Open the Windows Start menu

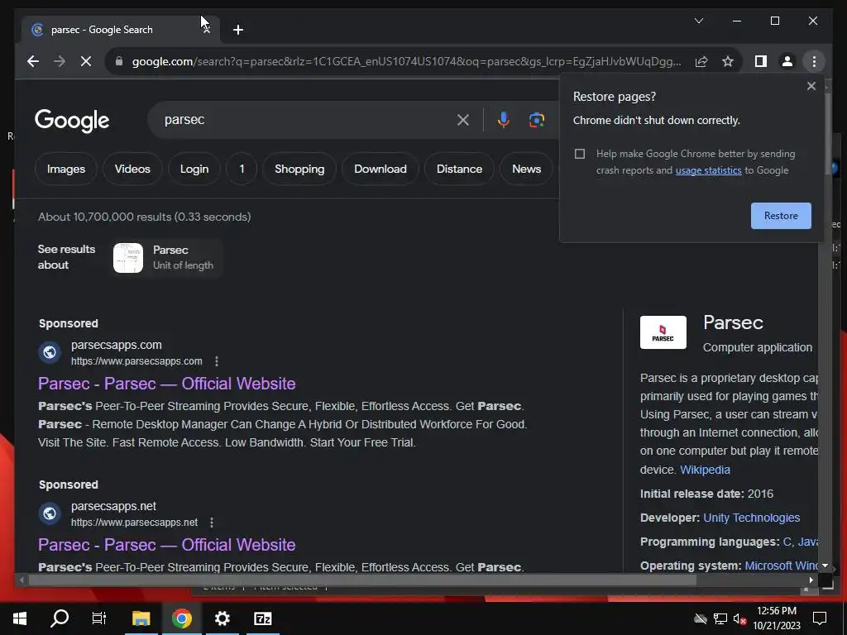(20, 618)
